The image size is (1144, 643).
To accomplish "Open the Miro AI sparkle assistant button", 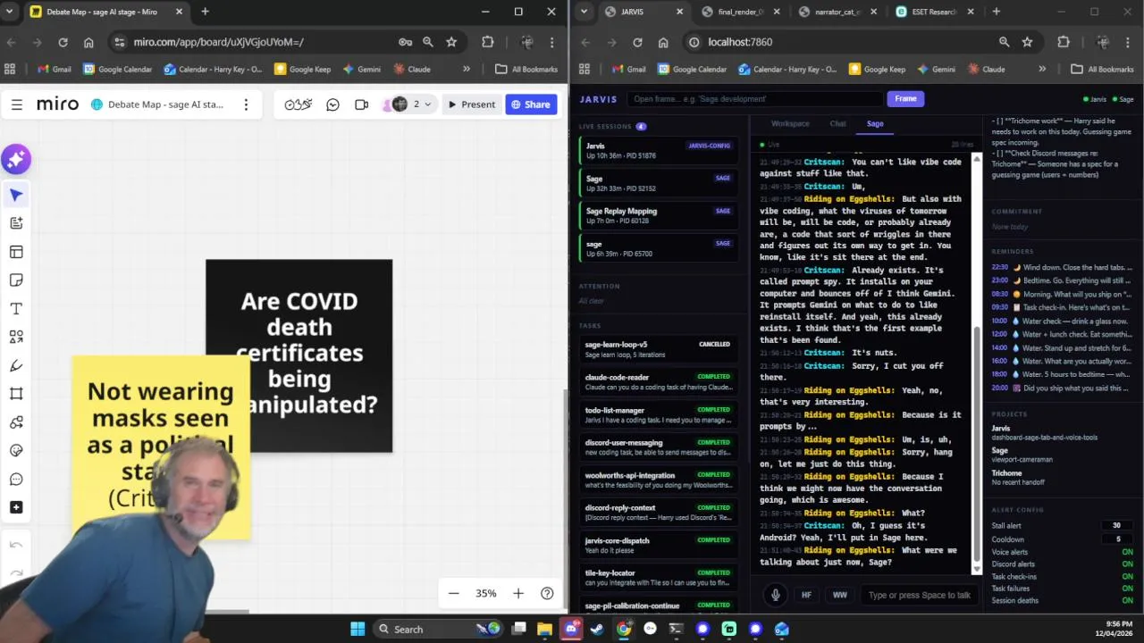I will pos(16,159).
